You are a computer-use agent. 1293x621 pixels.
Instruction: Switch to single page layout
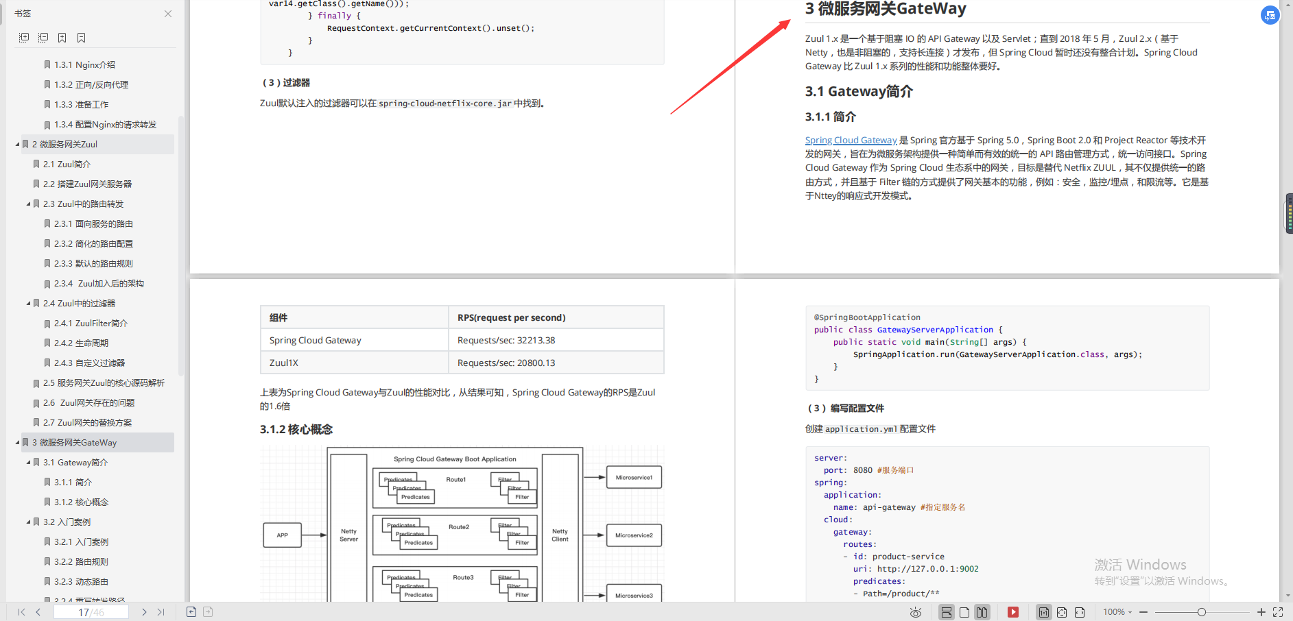[964, 612]
